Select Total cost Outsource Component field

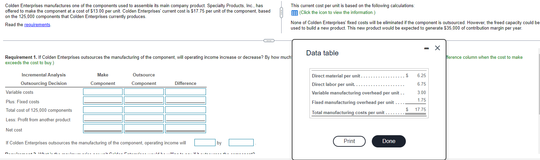(144, 110)
